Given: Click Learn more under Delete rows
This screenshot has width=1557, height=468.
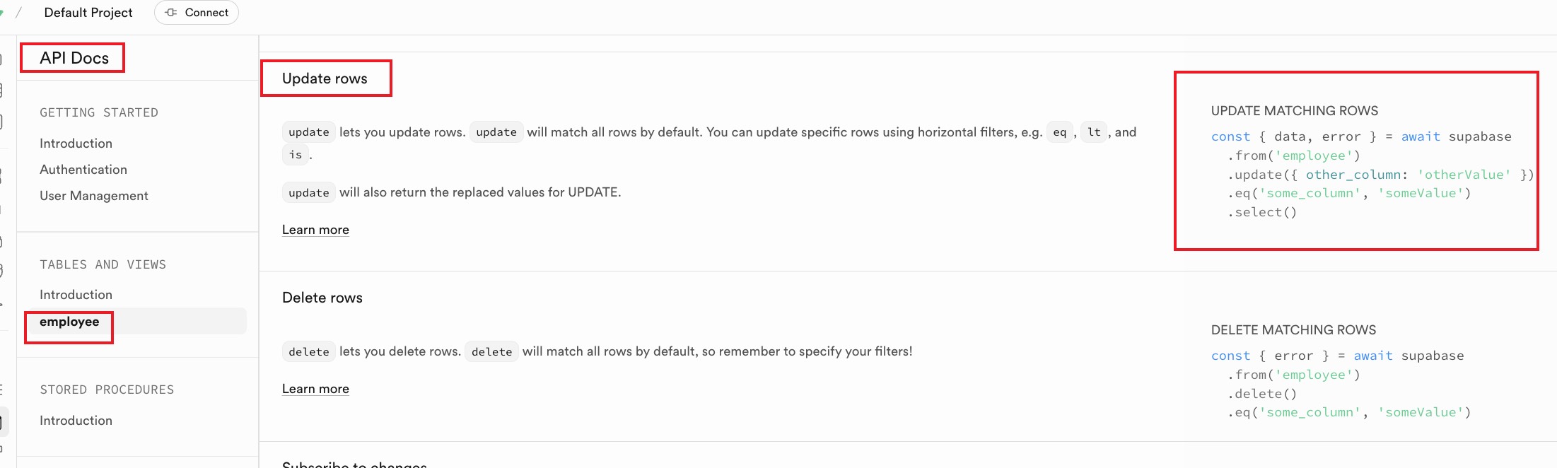Looking at the screenshot, I should pos(315,389).
